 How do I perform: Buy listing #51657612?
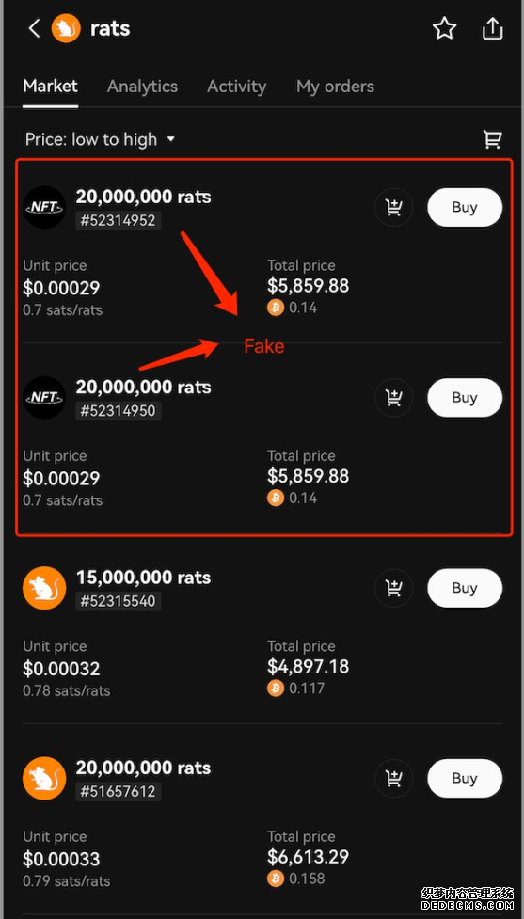[x=465, y=778]
